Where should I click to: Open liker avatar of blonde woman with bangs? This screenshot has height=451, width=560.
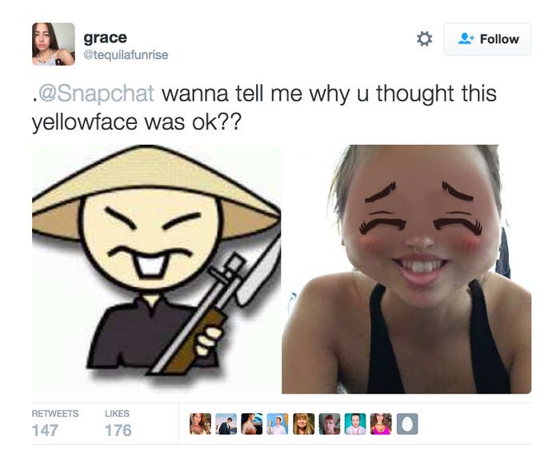pos(303,424)
